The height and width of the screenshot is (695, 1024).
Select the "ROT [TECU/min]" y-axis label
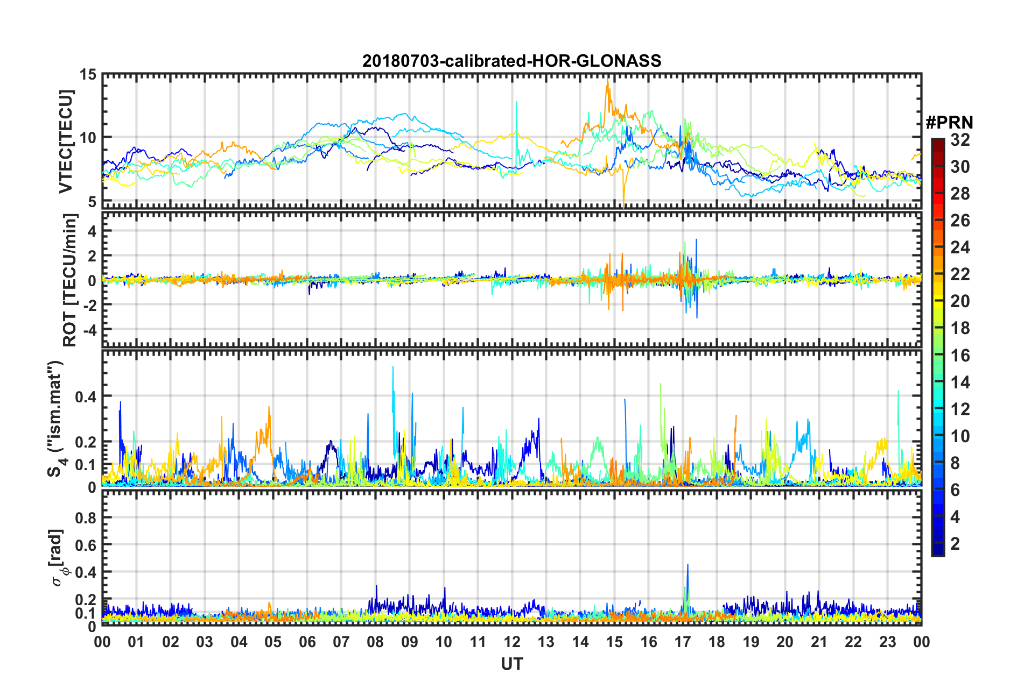pos(69,280)
